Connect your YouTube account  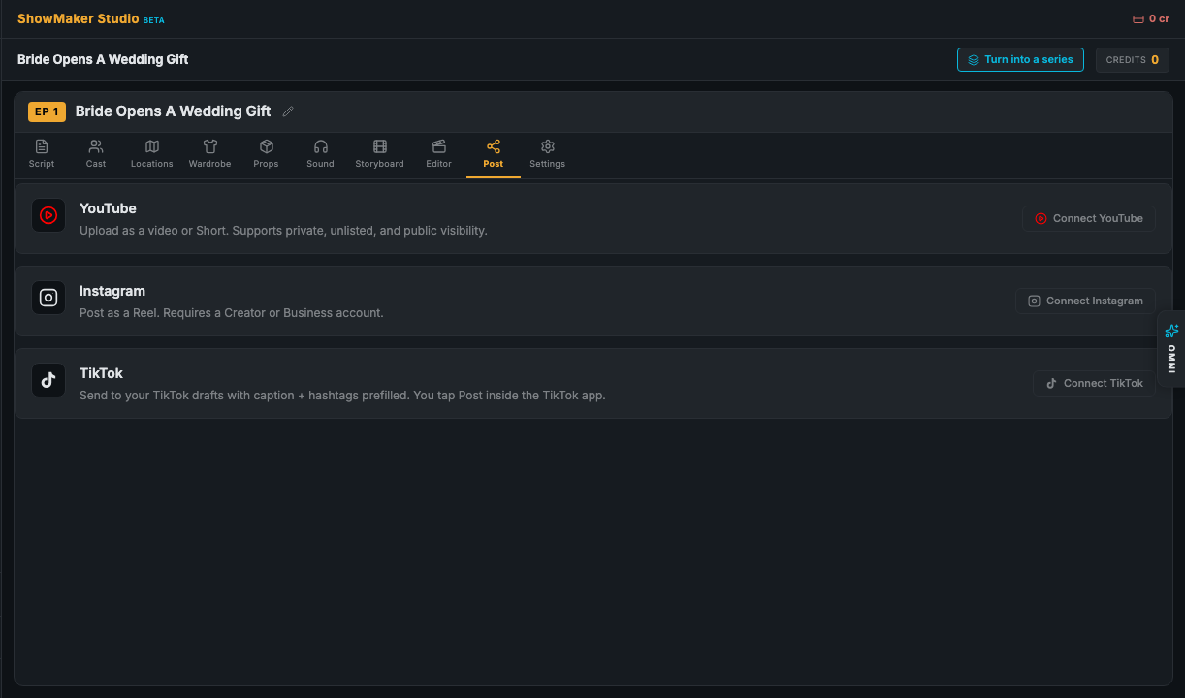point(1088,218)
